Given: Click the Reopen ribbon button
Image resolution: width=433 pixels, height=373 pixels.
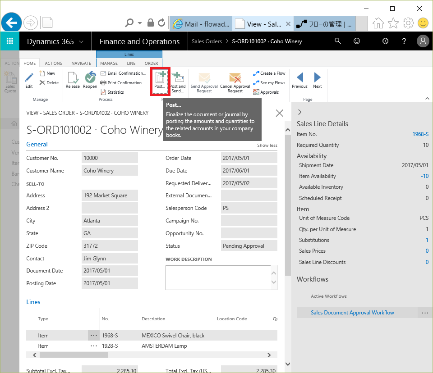Looking at the screenshot, I should coord(90,80).
